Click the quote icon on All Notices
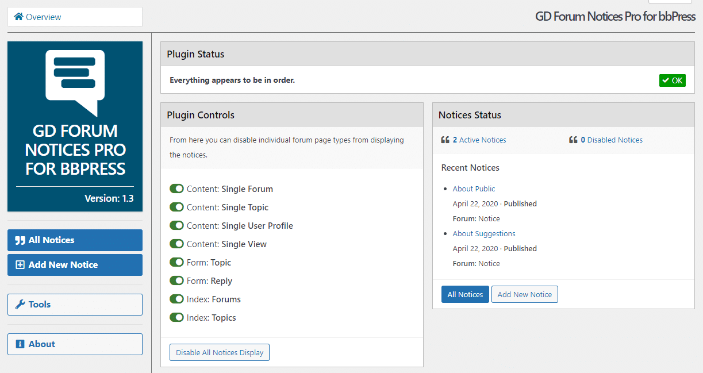Screen dimensions: 703x373 pos(20,240)
